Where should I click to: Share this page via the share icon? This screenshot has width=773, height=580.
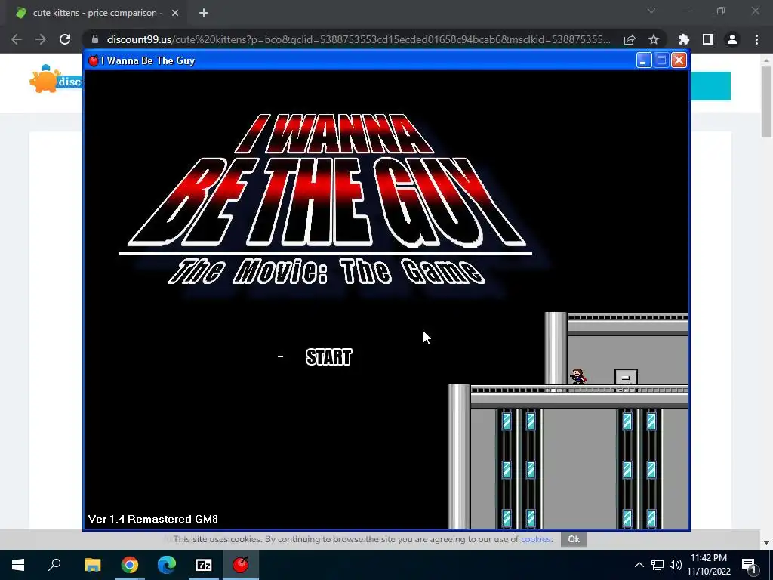630,39
